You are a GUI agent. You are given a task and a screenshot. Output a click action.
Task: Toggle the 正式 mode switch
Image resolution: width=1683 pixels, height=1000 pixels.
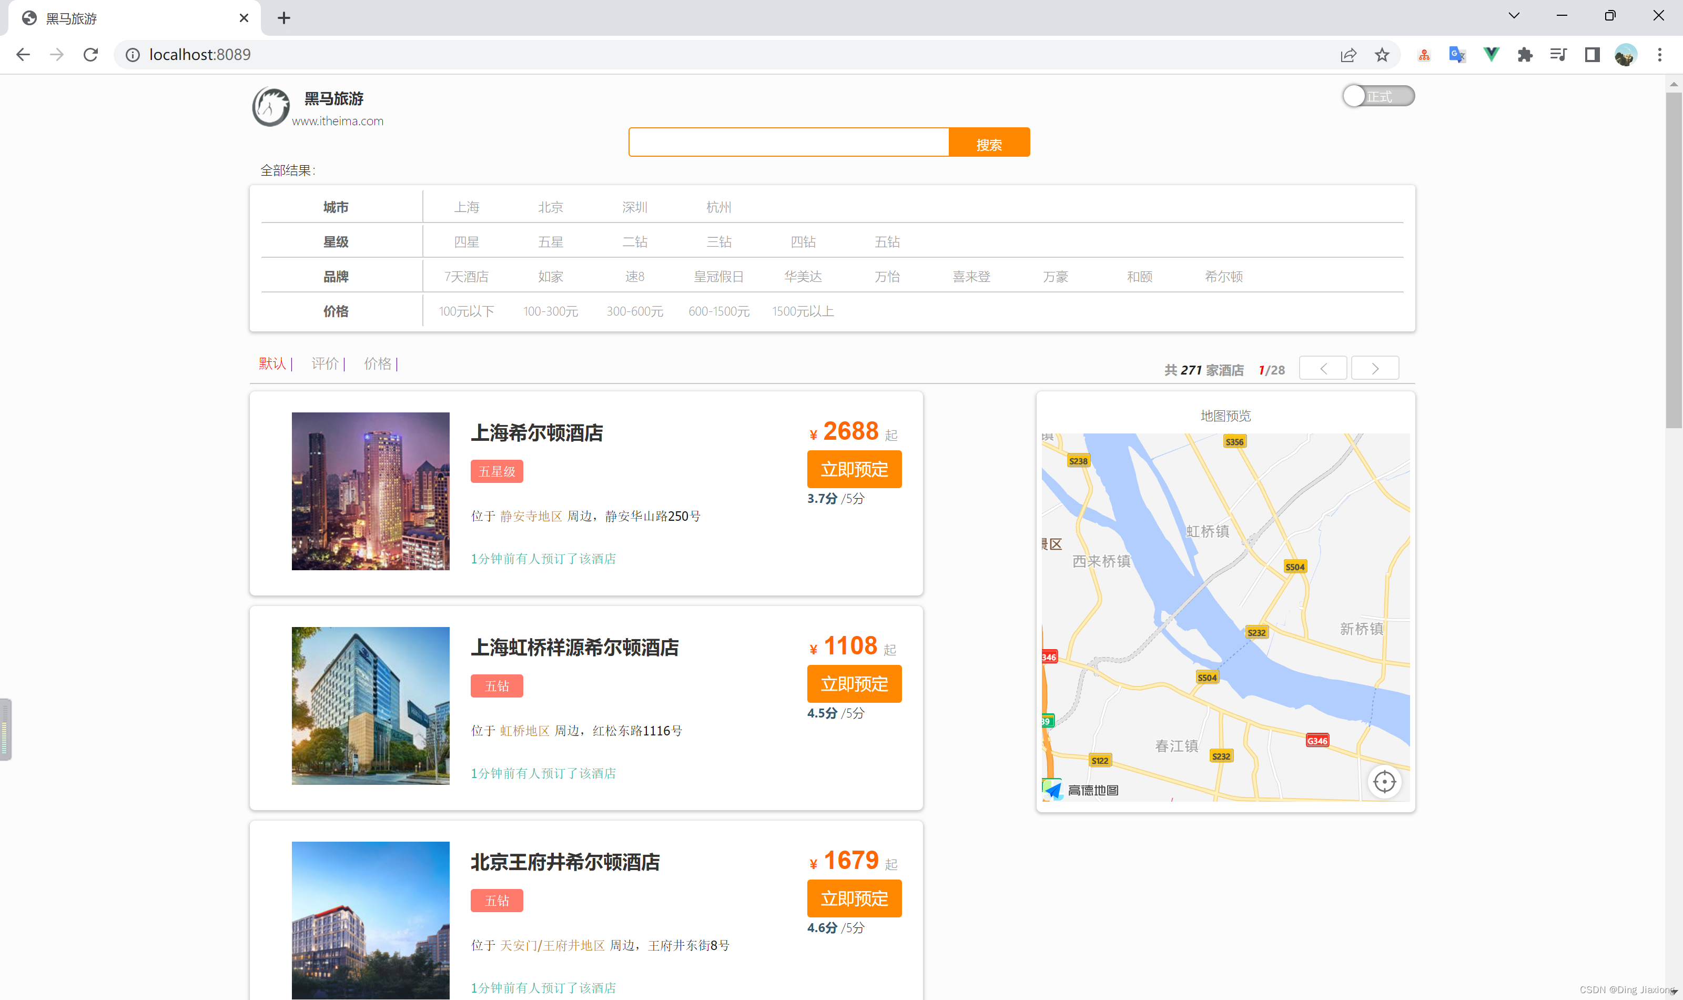click(1378, 96)
